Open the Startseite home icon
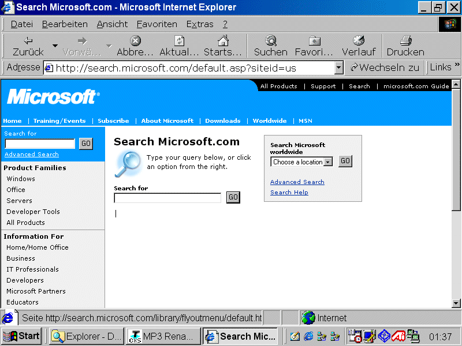462x346 pixels. 223,41
